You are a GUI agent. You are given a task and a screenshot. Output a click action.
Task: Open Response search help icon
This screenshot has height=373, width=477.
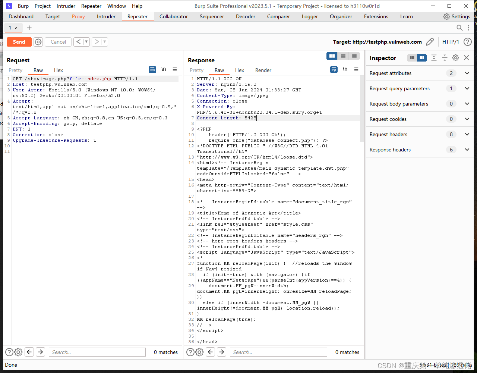click(x=190, y=352)
